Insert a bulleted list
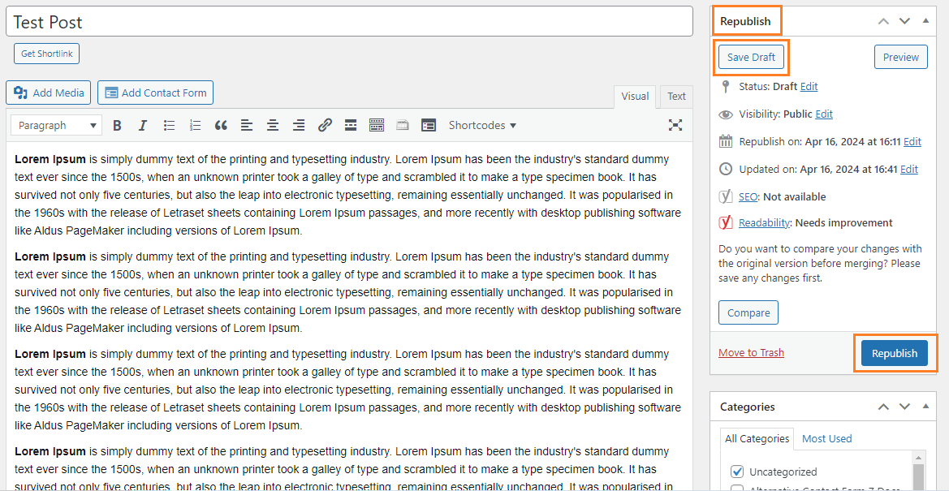The image size is (949, 491). tap(169, 125)
